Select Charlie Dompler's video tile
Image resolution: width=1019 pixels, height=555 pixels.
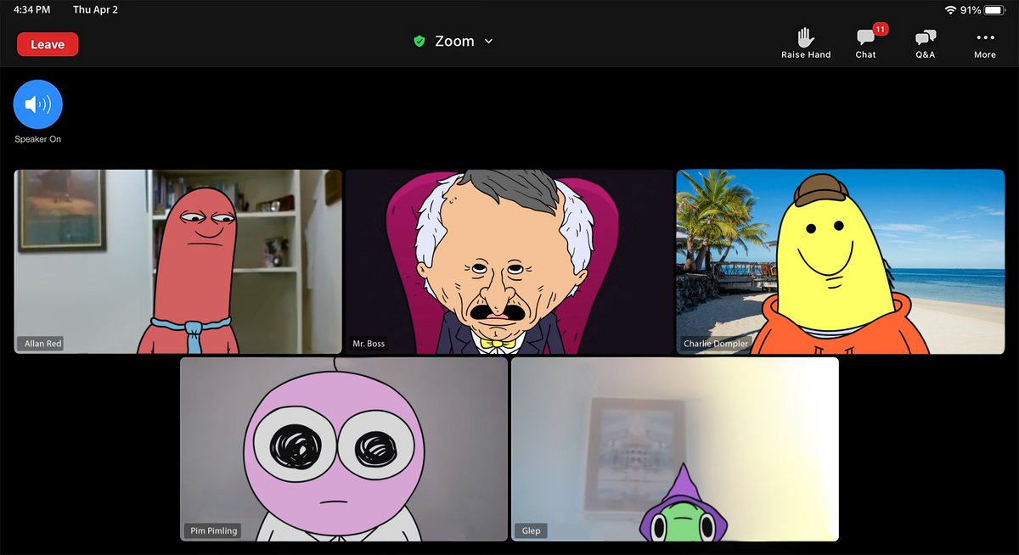841,261
